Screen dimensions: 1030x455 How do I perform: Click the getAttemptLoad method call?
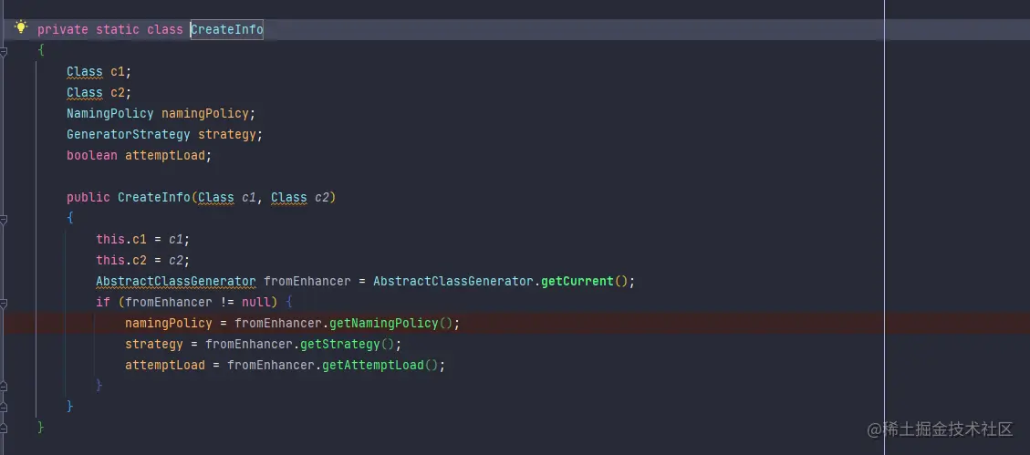pos(373,366)
